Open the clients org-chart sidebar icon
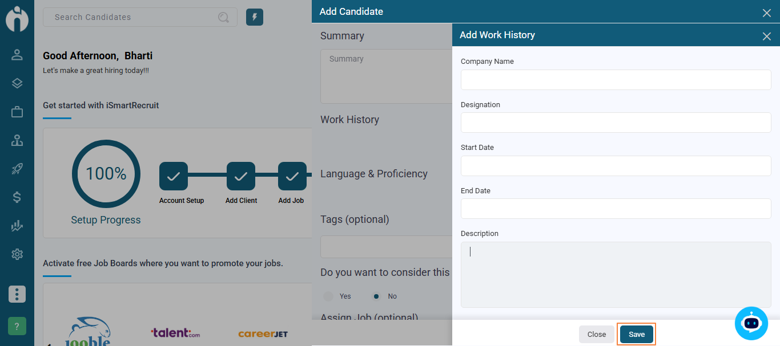780x346 pixels. pos(17,140)
